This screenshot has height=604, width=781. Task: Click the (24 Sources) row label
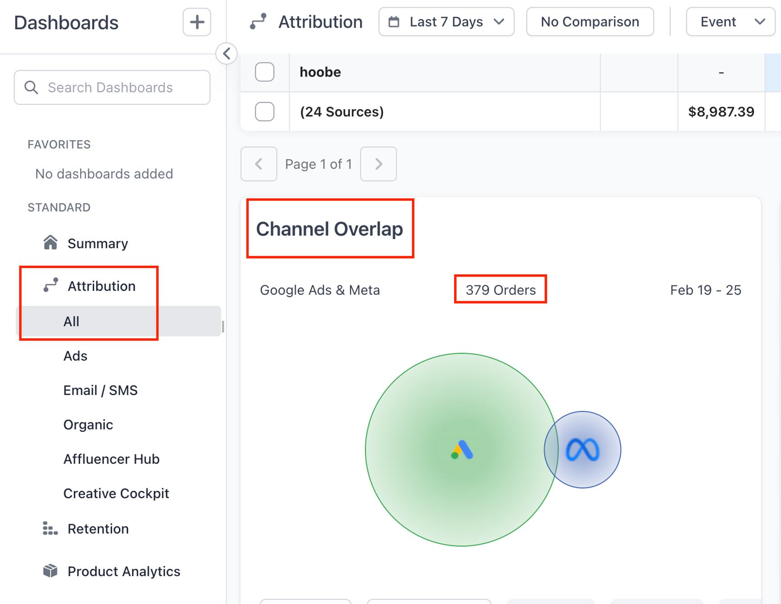tap(342, 112)
